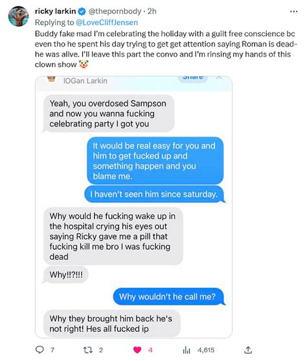This screenshot has height=361, width=307.
Task: Click the share upload arrow icon
Action: click(x=248, y=350)
